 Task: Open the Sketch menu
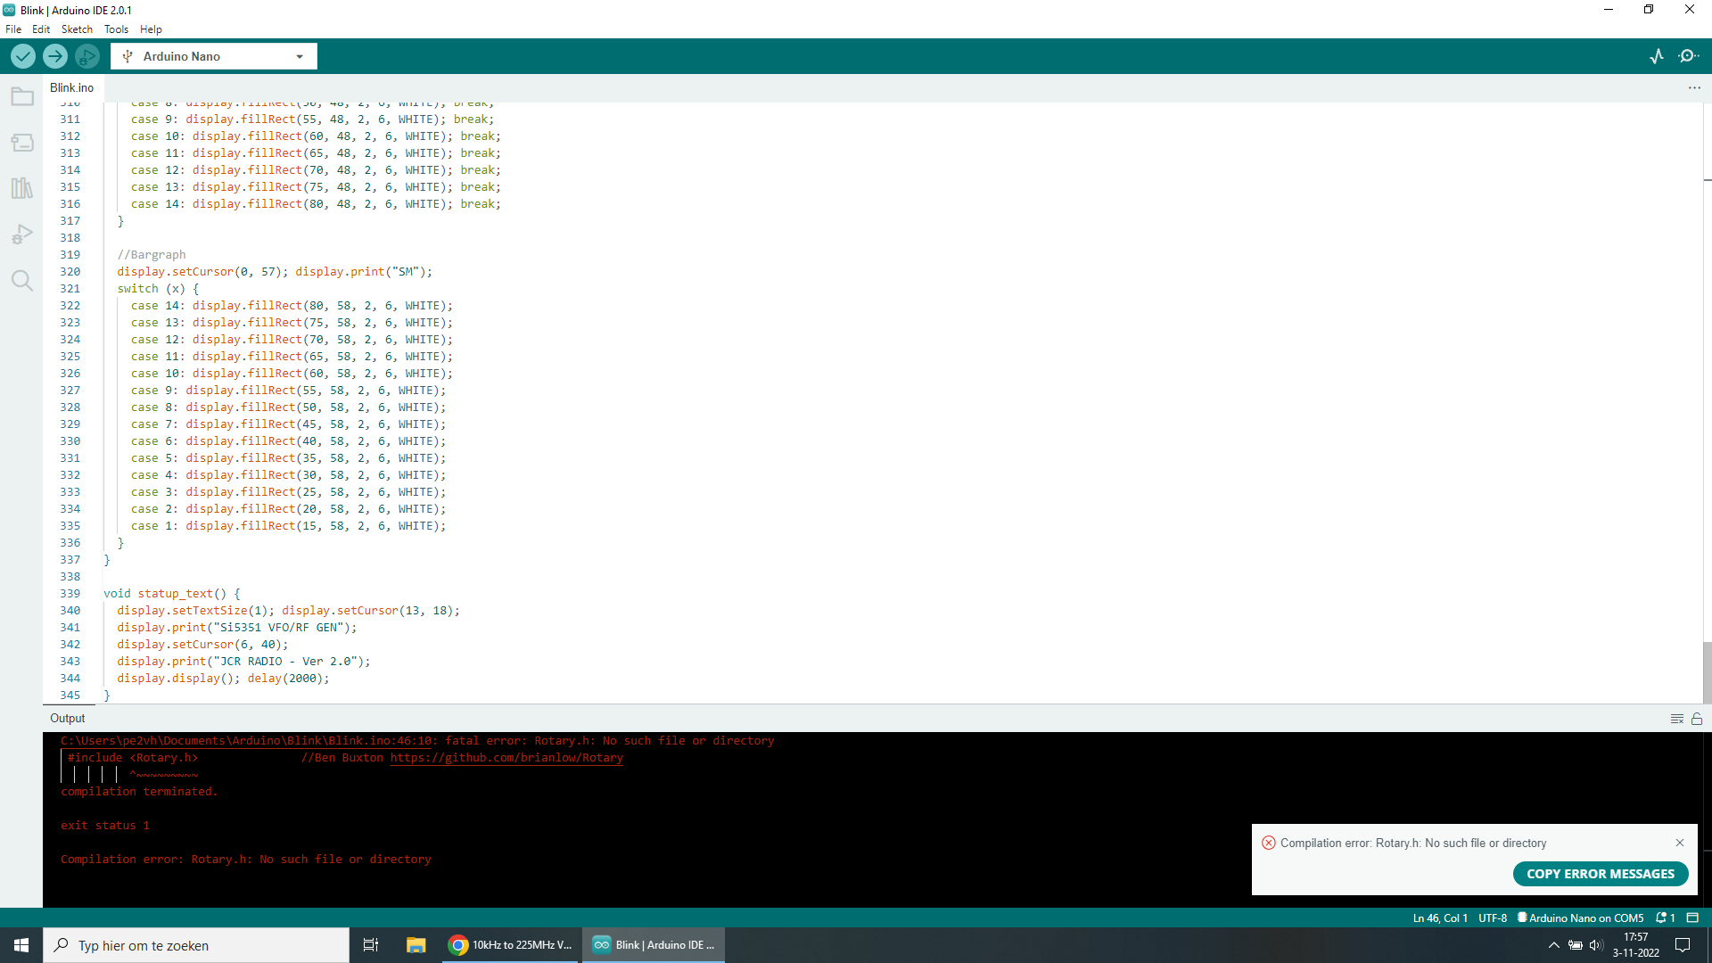77,29
